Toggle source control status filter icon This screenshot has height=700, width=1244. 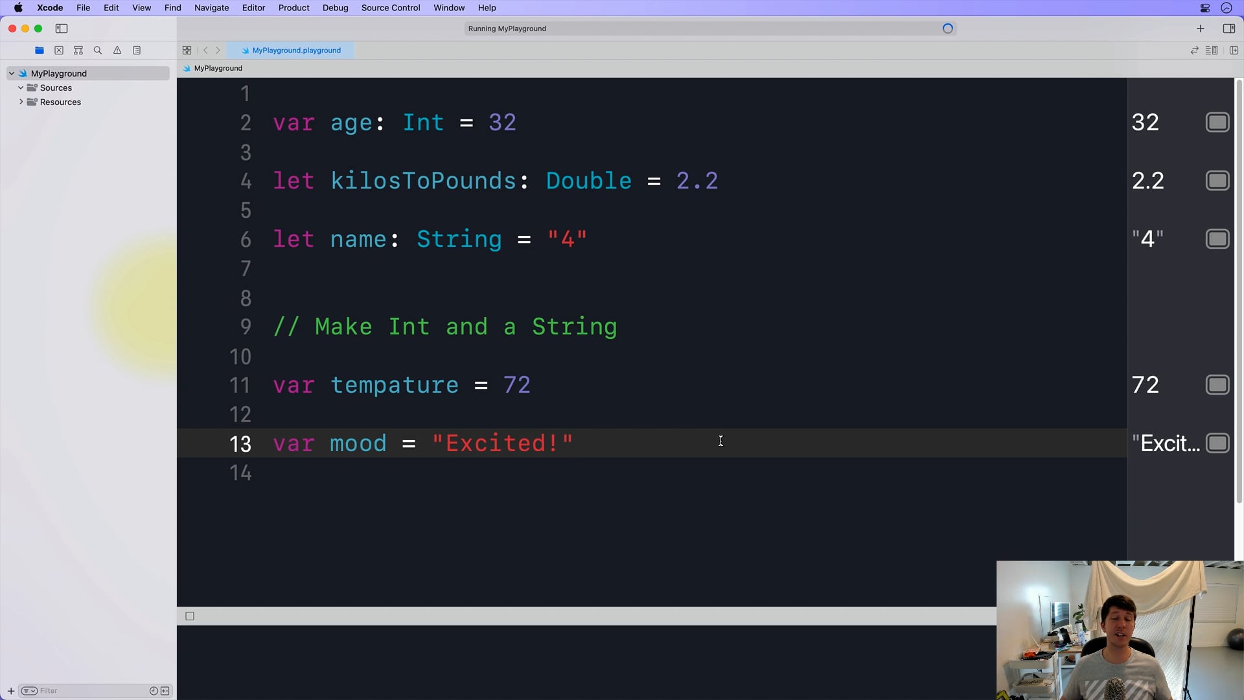pos(165,691)
